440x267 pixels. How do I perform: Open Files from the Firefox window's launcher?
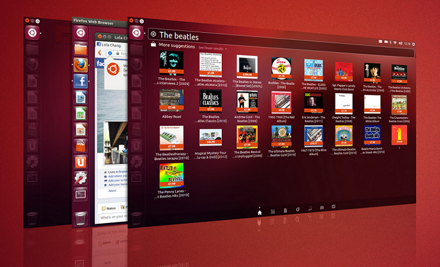(x=81, y=49)
